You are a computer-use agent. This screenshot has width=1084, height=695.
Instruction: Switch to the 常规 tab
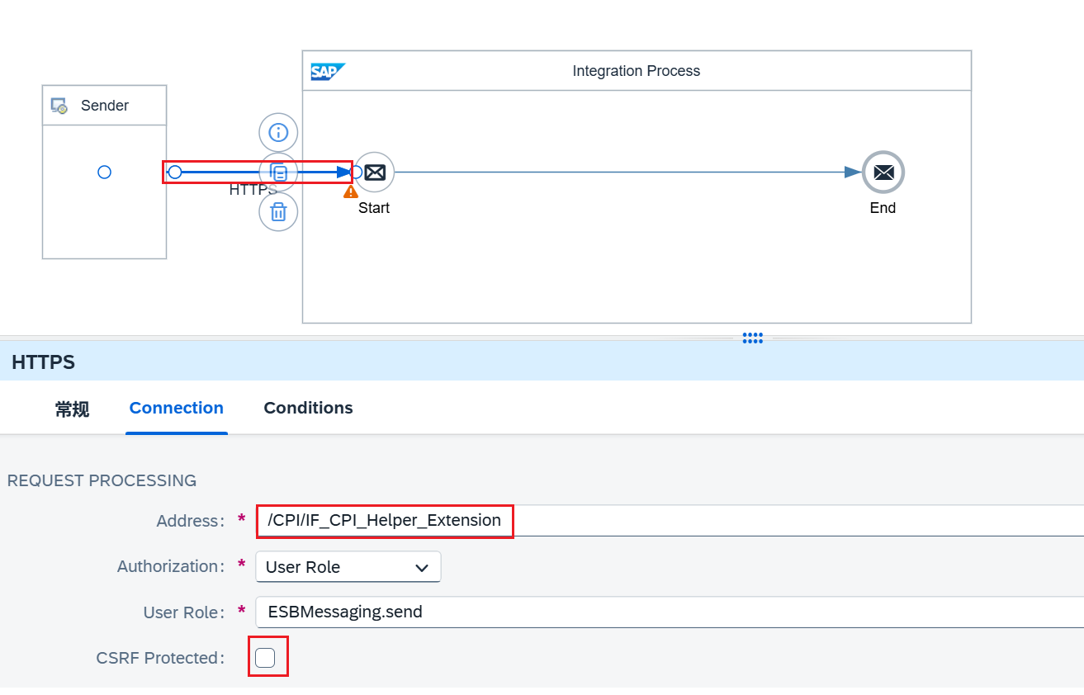(72, 409)
